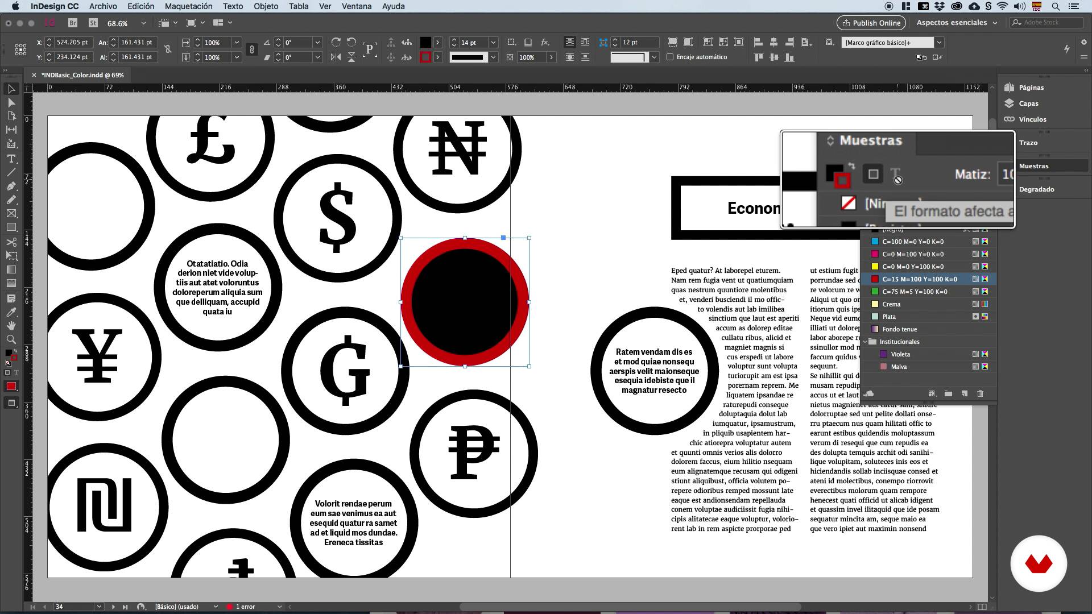
Task: Open the rotation angle dropdown
Action: (317, 42)
